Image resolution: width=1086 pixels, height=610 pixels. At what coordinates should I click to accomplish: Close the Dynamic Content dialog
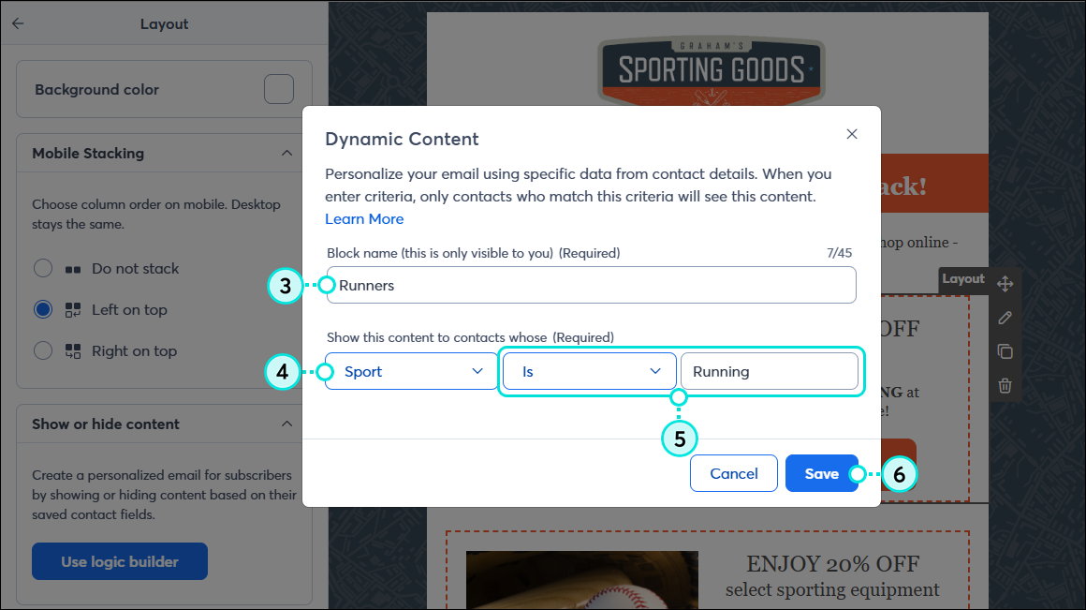[852, 134]
